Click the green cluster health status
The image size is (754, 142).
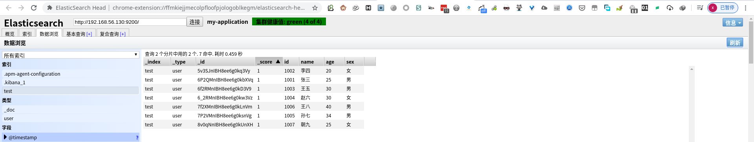[x=289, y=22]
